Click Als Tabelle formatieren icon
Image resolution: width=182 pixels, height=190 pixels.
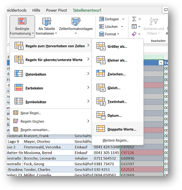tap(46, 21)
